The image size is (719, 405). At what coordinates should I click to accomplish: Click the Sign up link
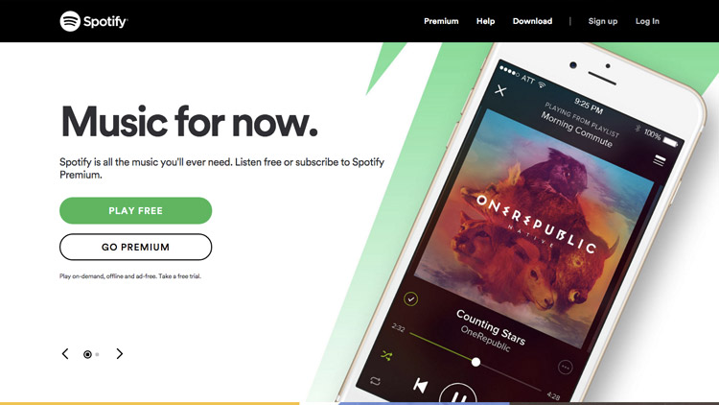pyautogui.click(x=603, y=21)
